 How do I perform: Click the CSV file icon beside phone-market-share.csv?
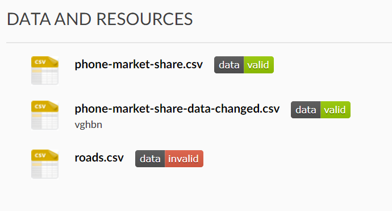(x=45, y=71)
